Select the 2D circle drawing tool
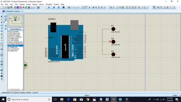This screenshot has width=181, height=102. point(1,64)
